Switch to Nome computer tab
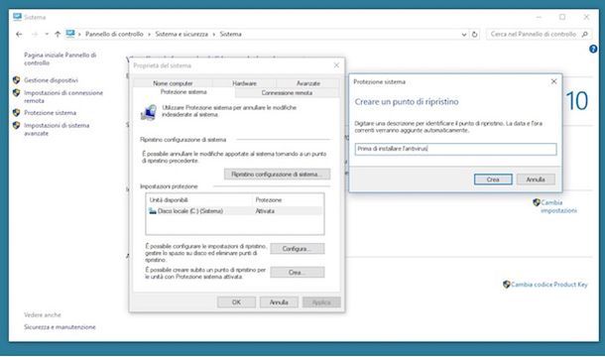This screenshot has width=605, height=357. 173,83
